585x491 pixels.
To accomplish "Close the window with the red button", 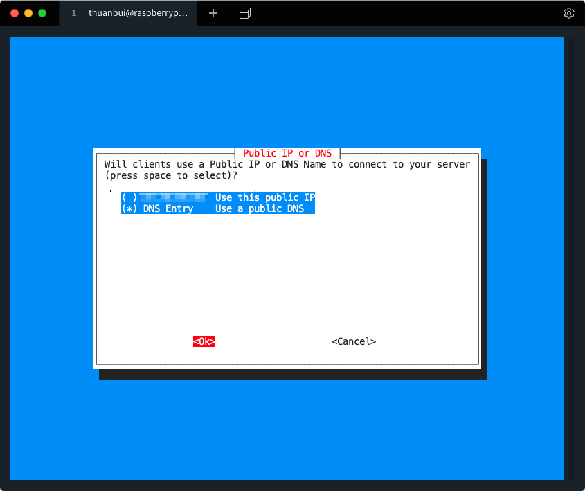I will click(15, 13).
